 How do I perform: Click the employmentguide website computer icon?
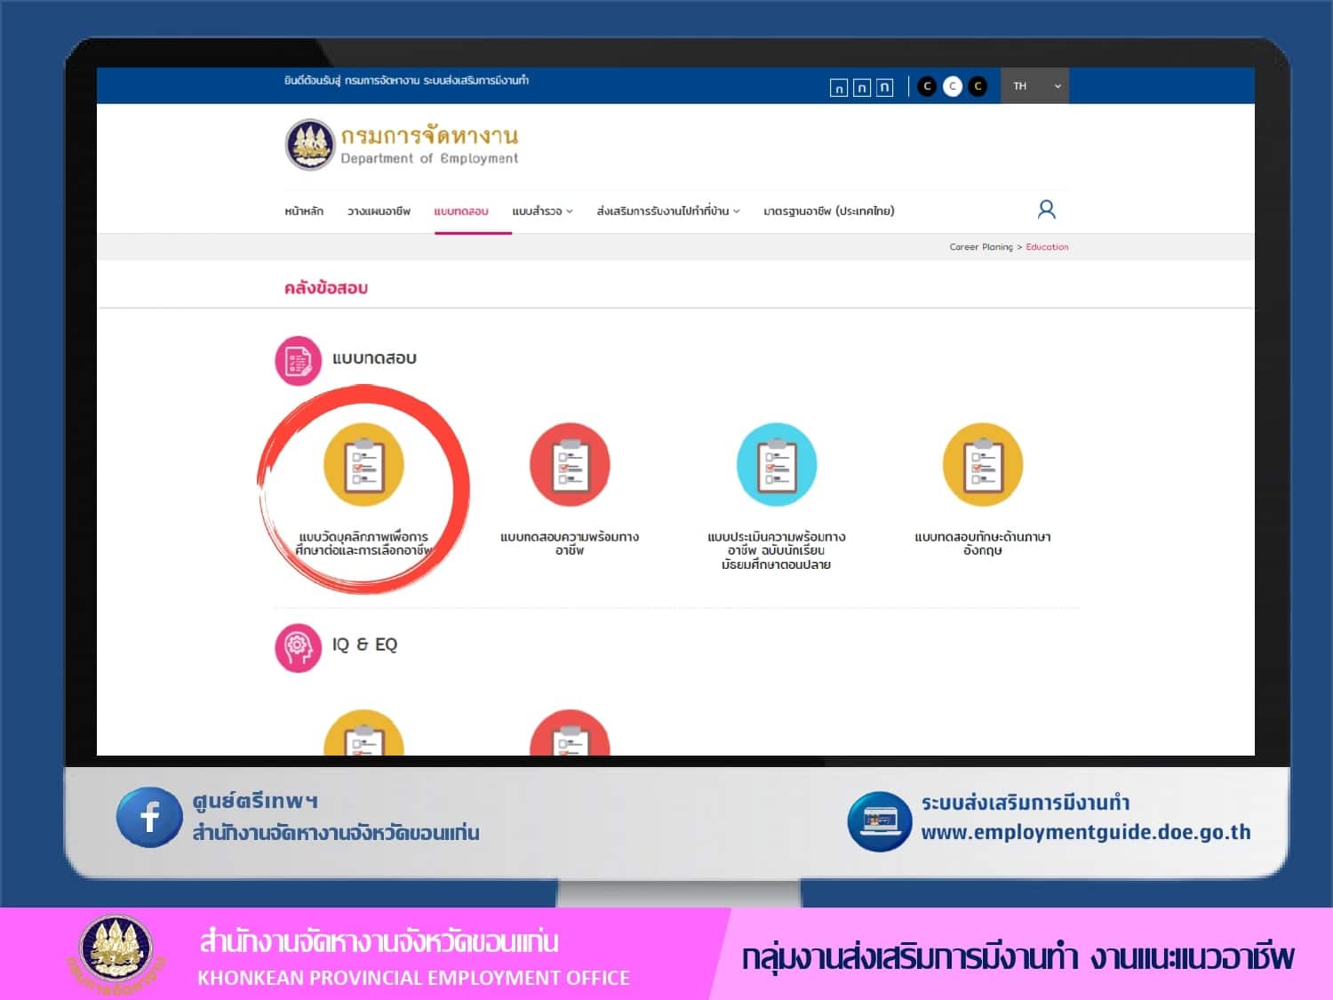879,821
